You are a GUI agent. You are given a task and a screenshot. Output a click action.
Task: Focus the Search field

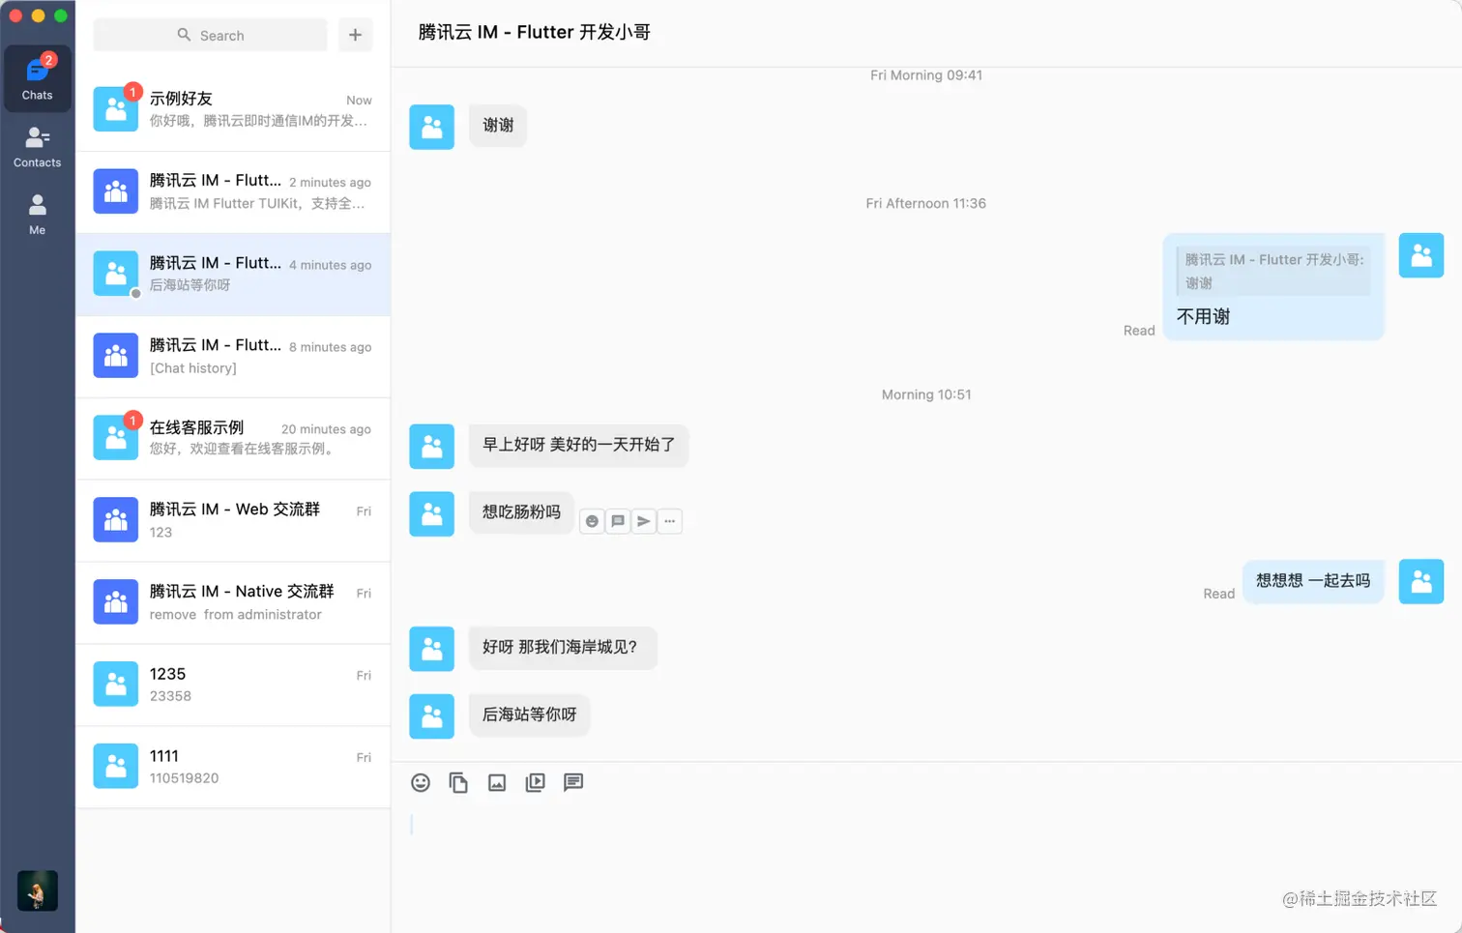(210, 35)
